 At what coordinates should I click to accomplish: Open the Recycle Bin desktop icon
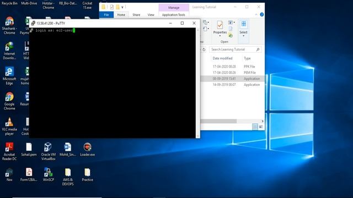(x=9, y=3)
